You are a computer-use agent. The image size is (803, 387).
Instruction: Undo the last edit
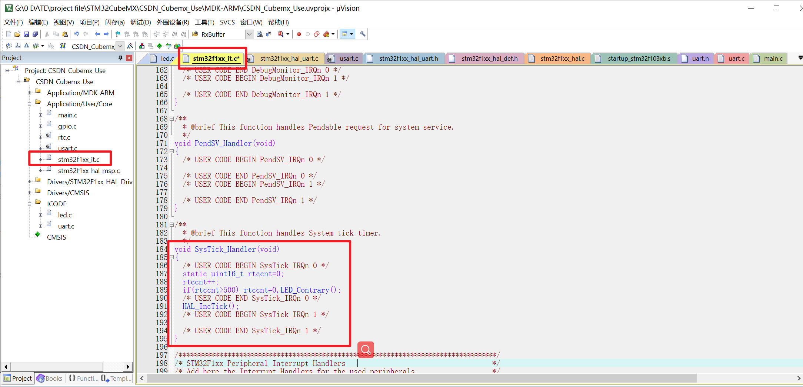coord(77,34)
